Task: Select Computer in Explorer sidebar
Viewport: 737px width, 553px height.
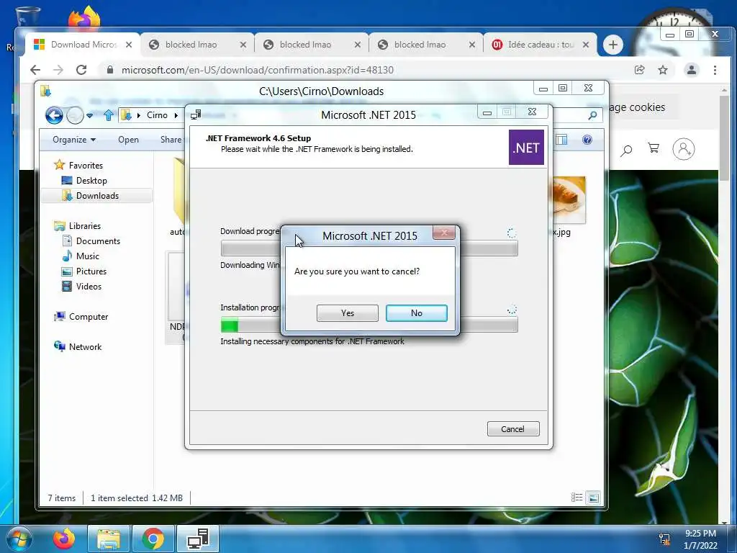Action: (x=89, y=317)
